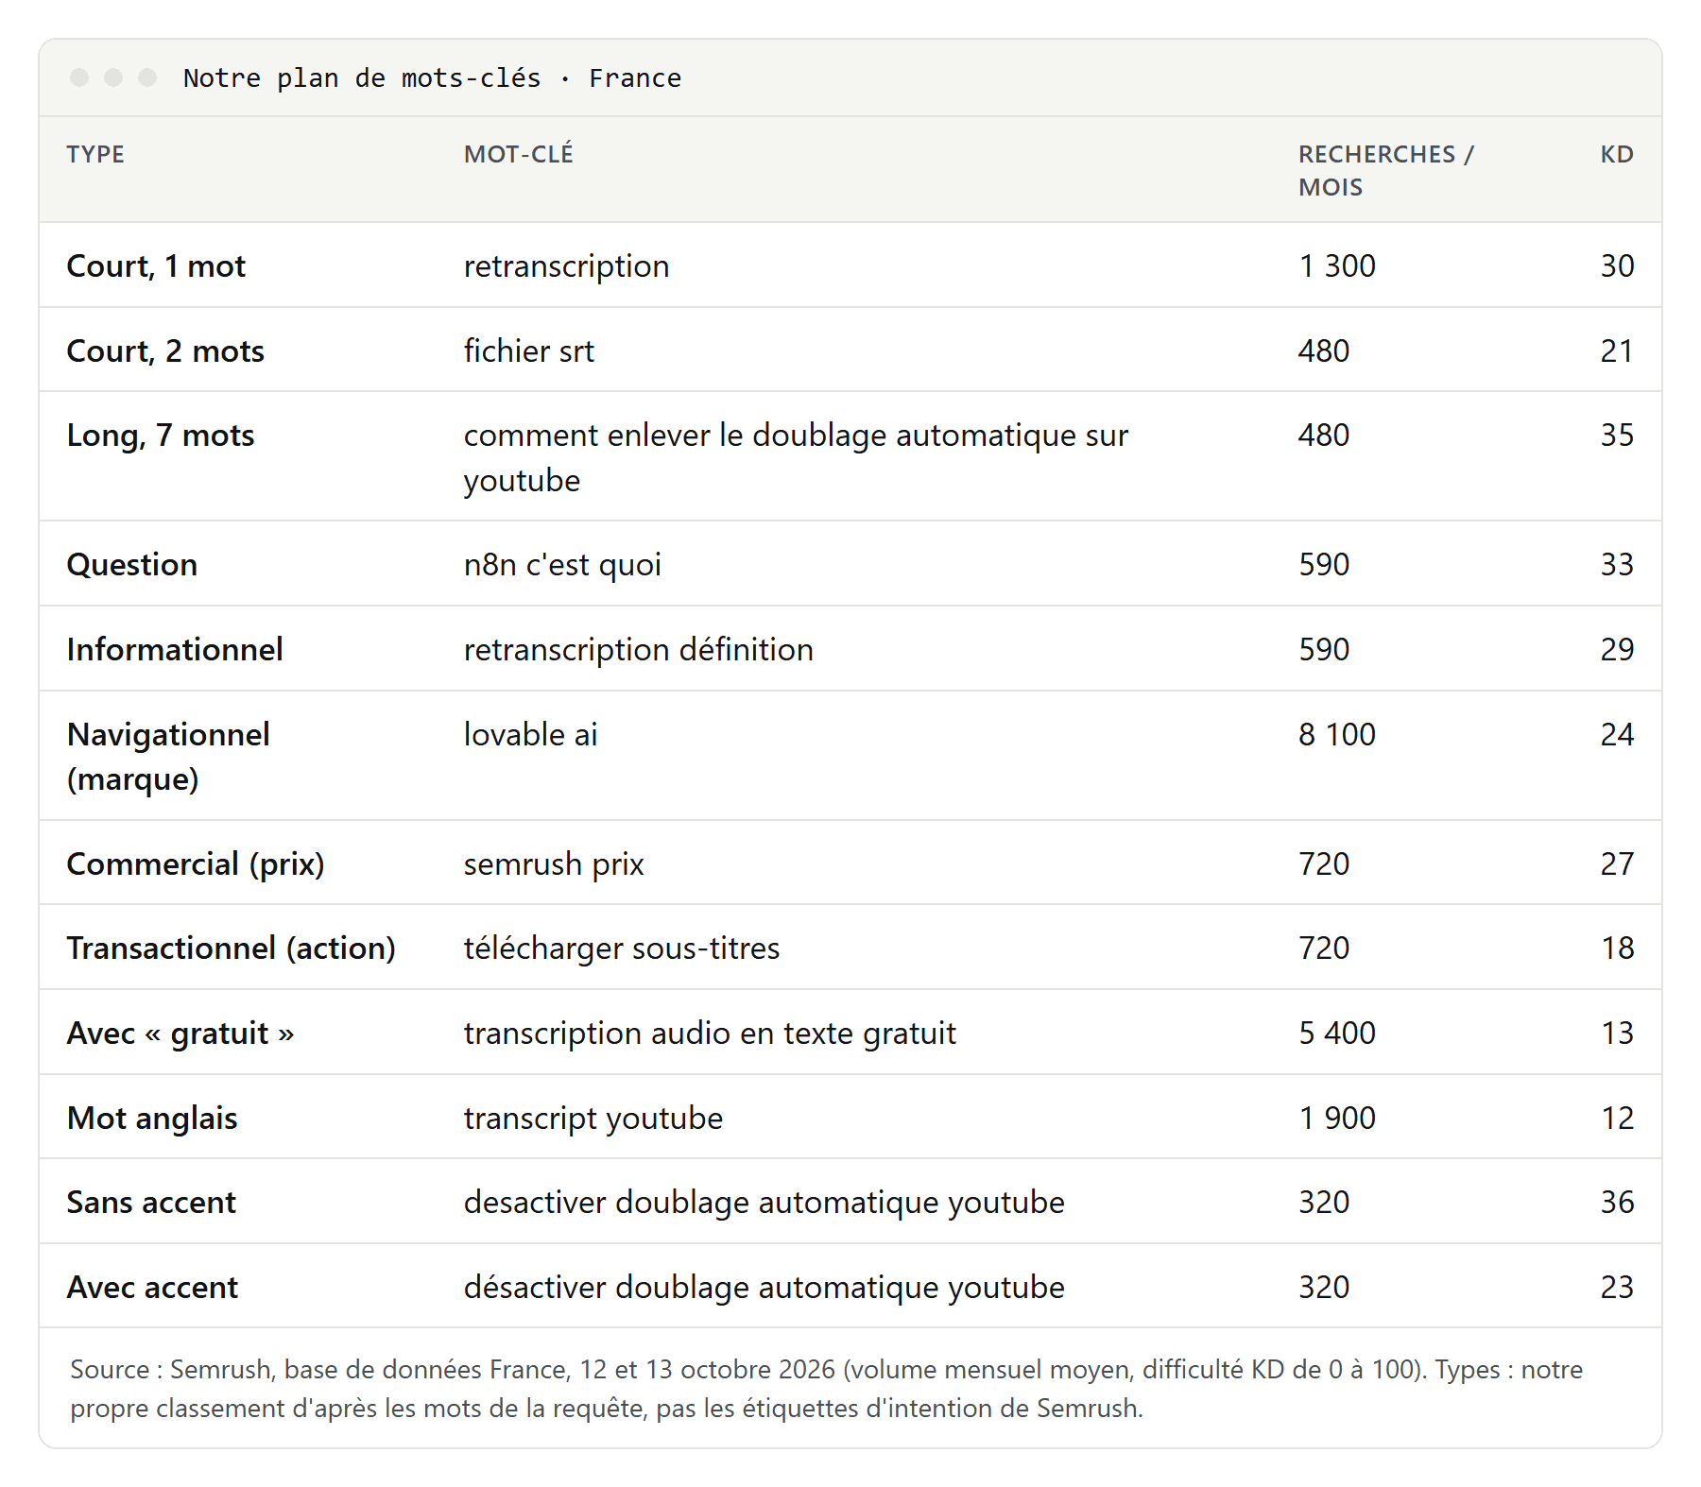Viewport: 1701px width, 1487px height.
Task: Click the 'Avec « gratuit »' type label
Action: pos(180,1033)
